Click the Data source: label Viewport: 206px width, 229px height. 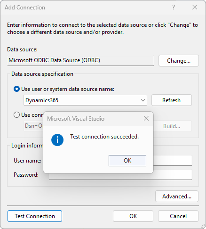(23, 49)
